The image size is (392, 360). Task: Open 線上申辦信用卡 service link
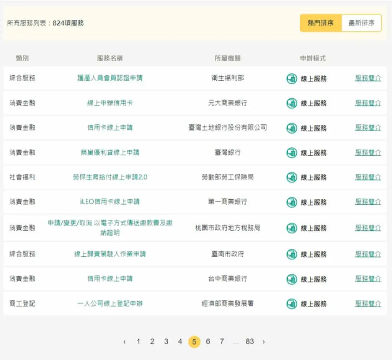coord(110,103)
